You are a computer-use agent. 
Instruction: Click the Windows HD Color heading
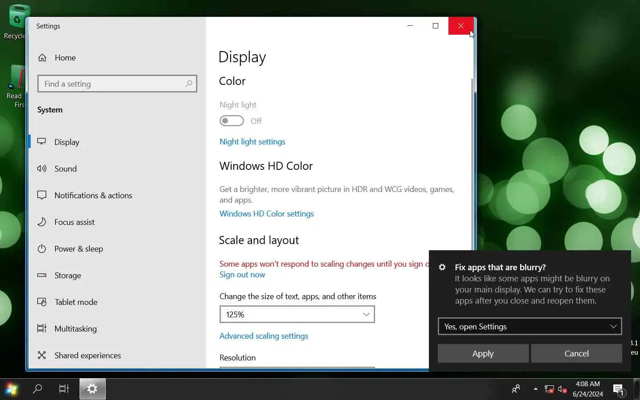(x=266, y=166)
